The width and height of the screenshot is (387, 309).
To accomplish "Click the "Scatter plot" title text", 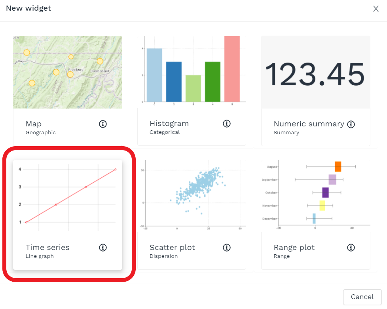I will click(x=172, y=248).
